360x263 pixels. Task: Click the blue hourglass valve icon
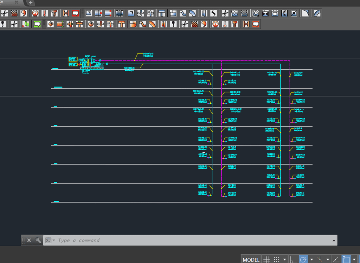click(x=265, y=13)
